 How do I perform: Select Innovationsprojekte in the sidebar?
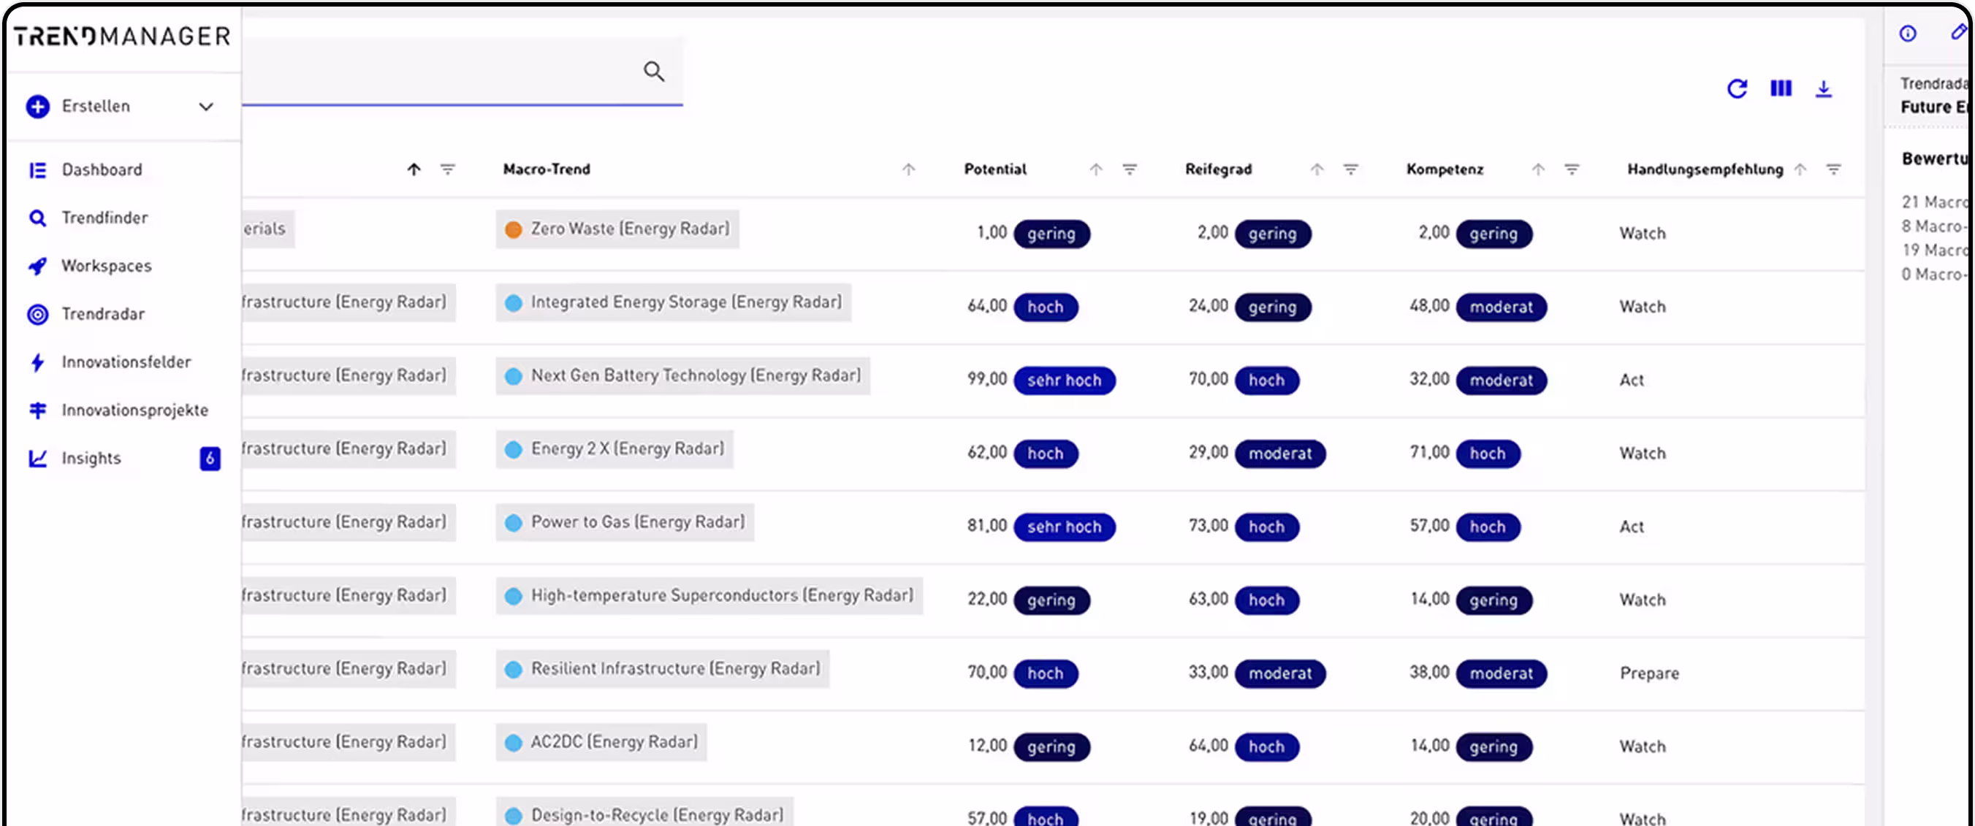point(135,410)
